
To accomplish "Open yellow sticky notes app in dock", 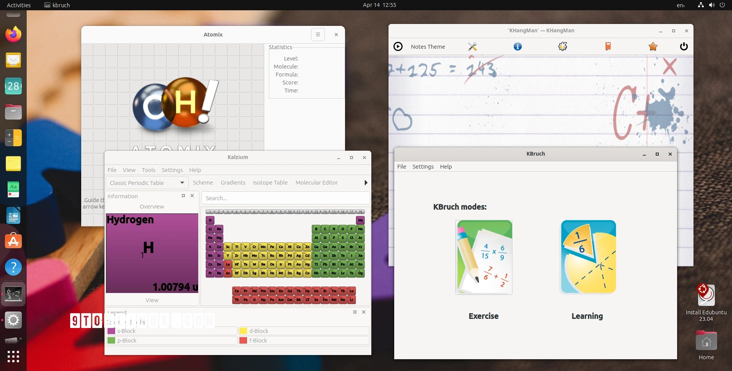I will [x=13, y=164].
